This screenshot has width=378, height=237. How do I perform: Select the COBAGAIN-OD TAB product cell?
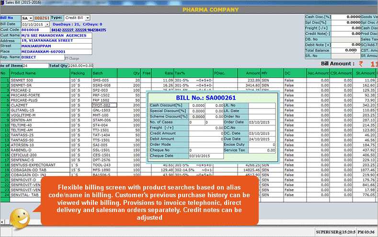pos(40,170)
